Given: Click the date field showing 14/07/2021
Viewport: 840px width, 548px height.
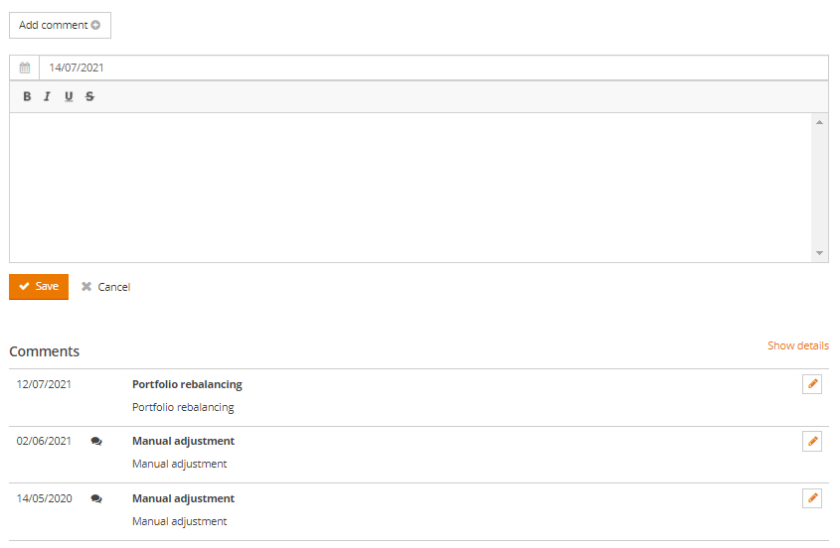Looking at the screenshot, I should 432,68.
